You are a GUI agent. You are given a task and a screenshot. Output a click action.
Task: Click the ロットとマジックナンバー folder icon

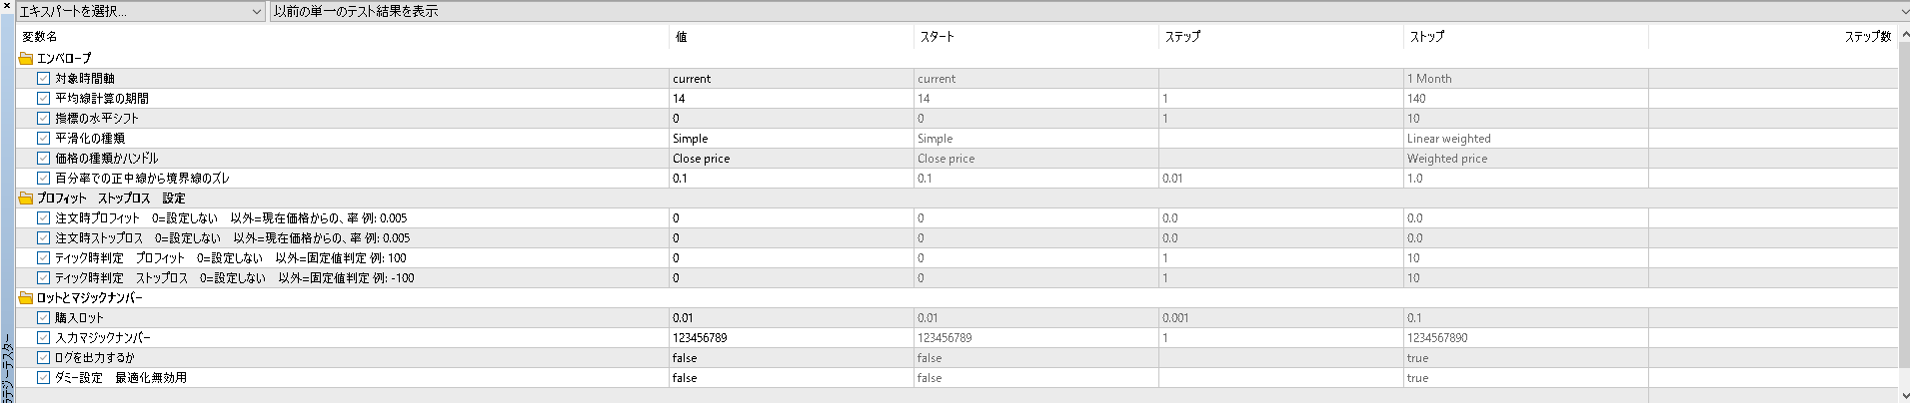26,298
